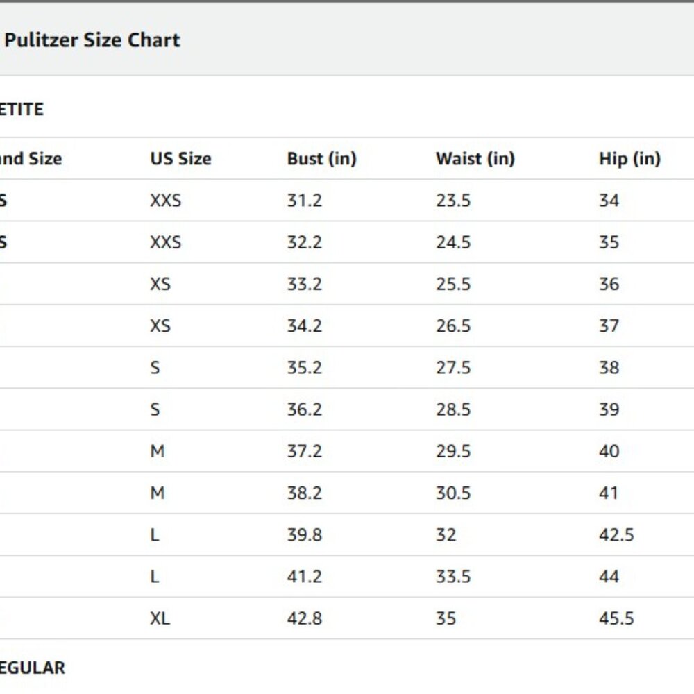Screen dimensions: 694x694
Task: Click the bust value 34.2
Action: pyautogui.click(x=304, y=325)
